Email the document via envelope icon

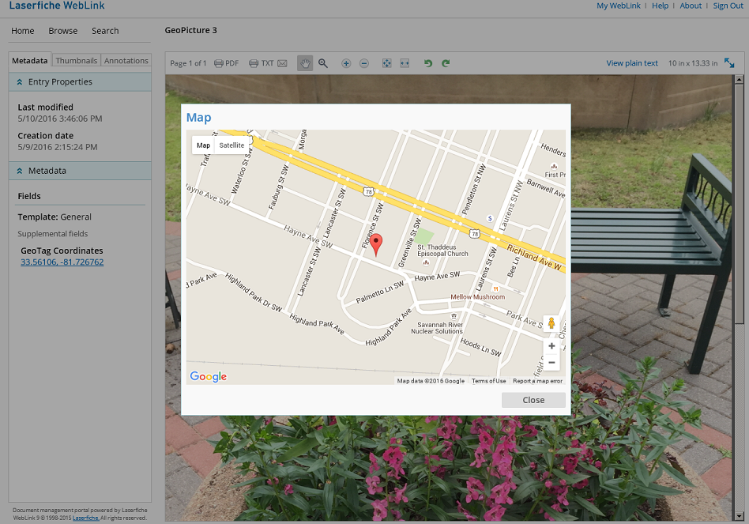click(x=282, y=63)
